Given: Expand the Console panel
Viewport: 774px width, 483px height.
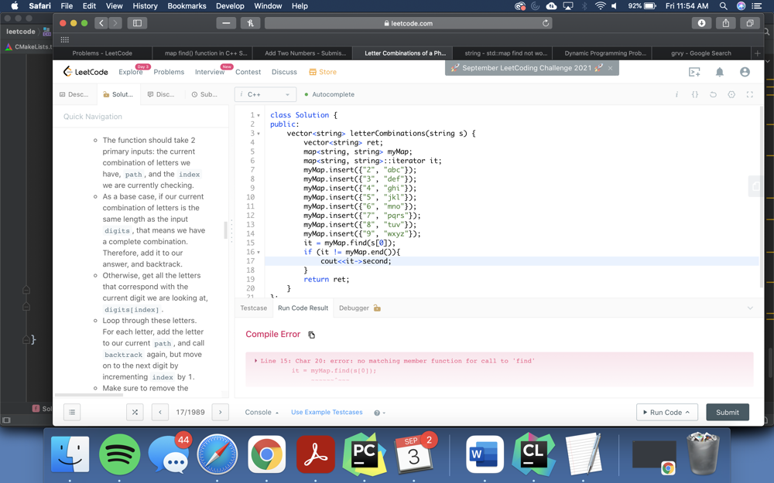Looking at the screenshot, I should [262, 413].
